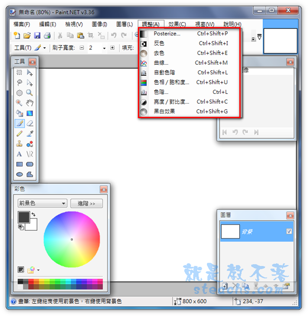Viewport: 308px width, 316px height.
Task: Select the Rounded Rectangle tool
Action: tap(30, 164)
